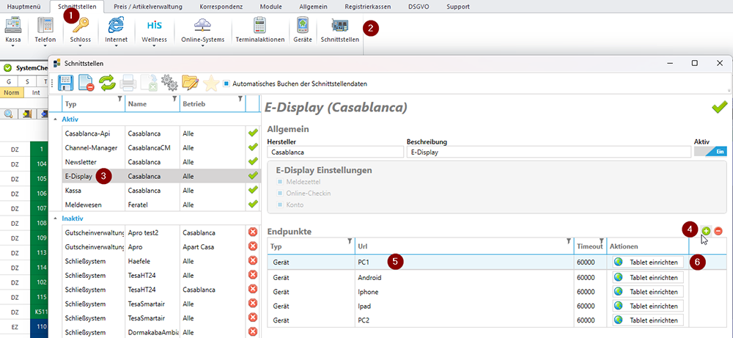Toggle Automatisches Buchen der Schnittstellendaten checkbox
The image size is (733, 338).
pyautogui.click(x=226, y=83)
